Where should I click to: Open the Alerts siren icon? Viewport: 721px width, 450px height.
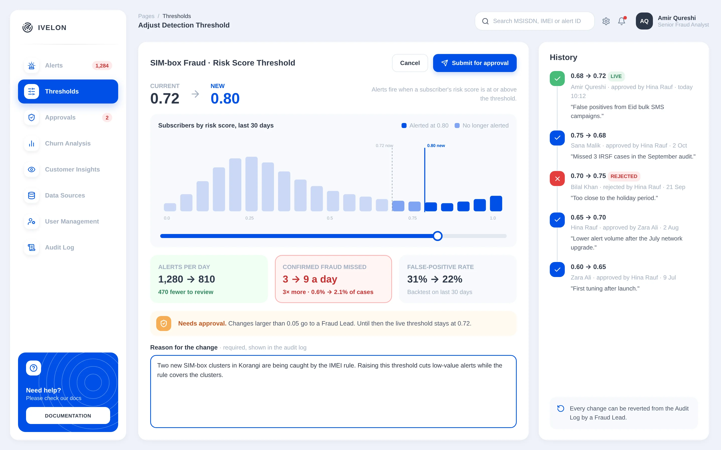(x=32, y=65)
